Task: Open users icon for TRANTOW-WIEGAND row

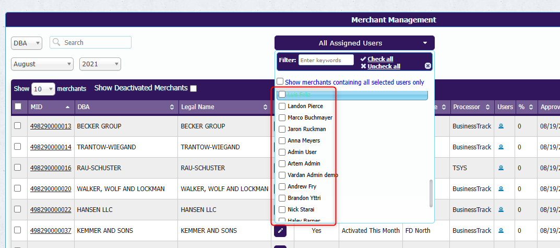Action: click(x=501, y=147)
